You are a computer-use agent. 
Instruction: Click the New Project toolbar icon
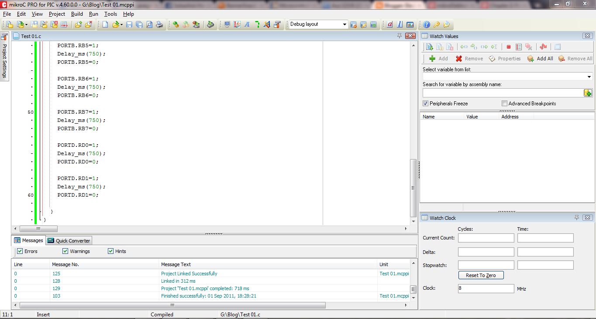(x=9, y=24)
